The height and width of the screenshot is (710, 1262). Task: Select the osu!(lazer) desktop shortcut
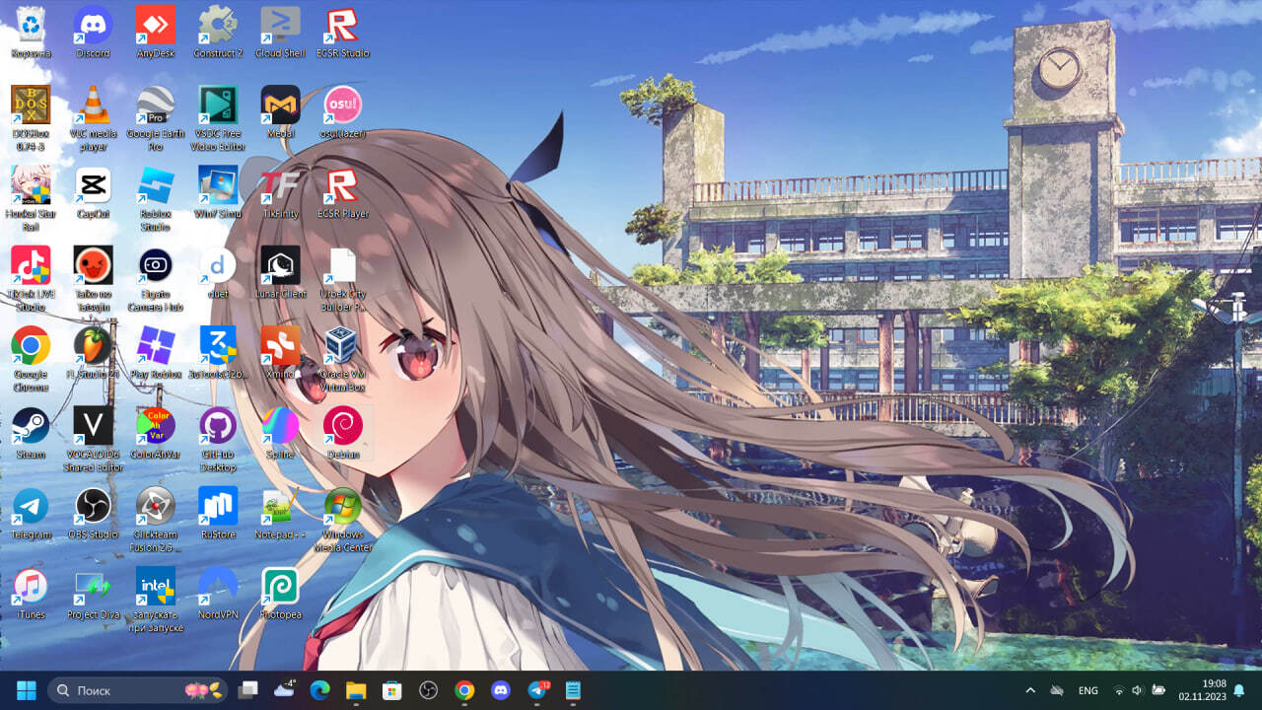[342, 106]
